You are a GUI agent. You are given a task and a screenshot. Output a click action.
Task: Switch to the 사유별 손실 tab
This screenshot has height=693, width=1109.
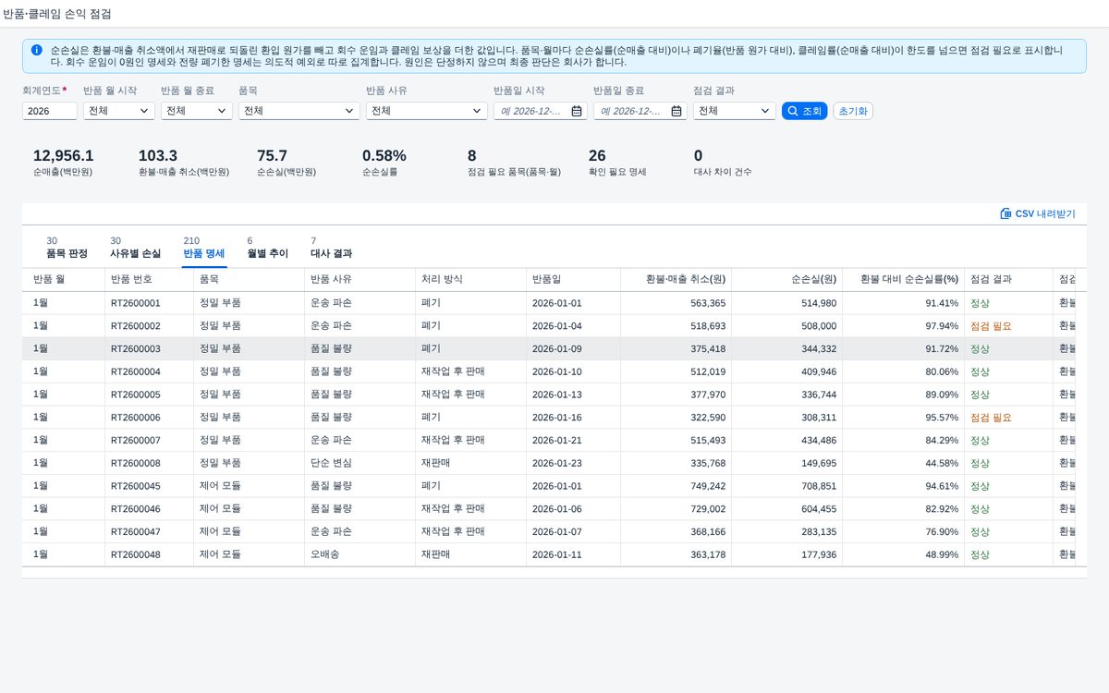pos(135,247)
